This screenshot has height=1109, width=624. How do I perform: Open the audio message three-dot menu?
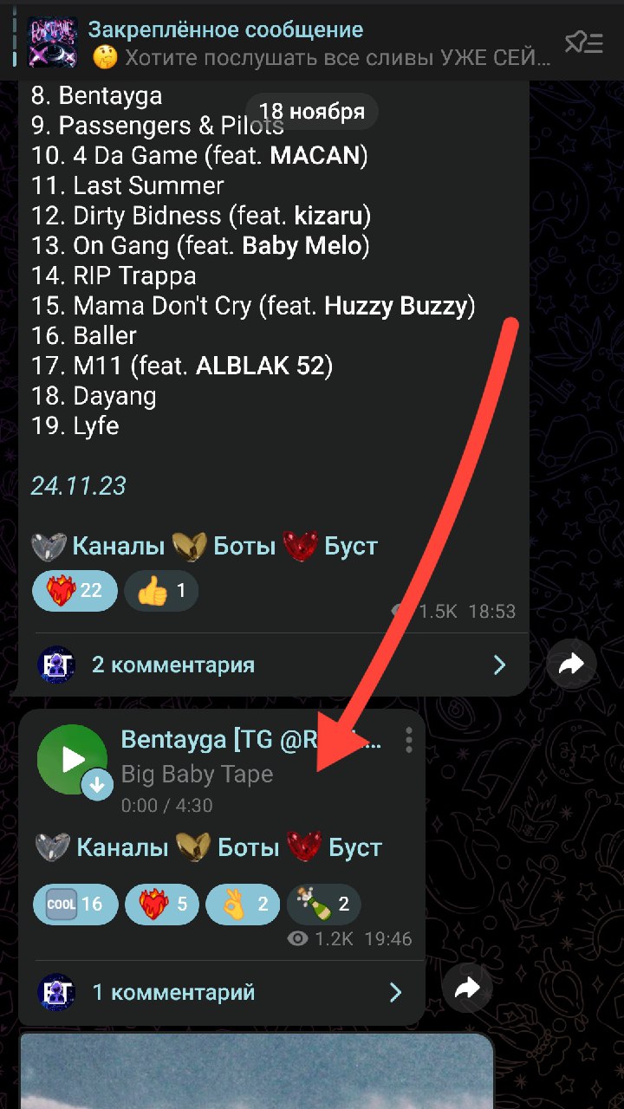click(408, 740)
